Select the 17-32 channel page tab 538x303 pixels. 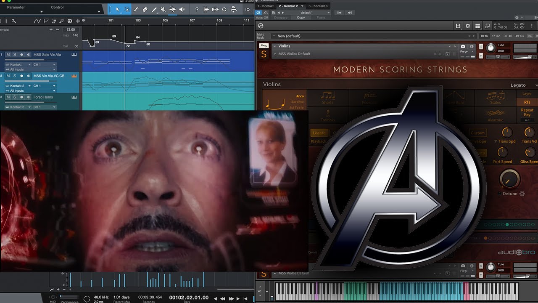496,36
